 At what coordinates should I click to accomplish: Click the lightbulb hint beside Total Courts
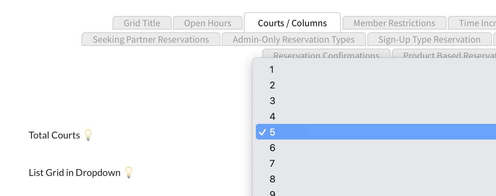[88, 135]
